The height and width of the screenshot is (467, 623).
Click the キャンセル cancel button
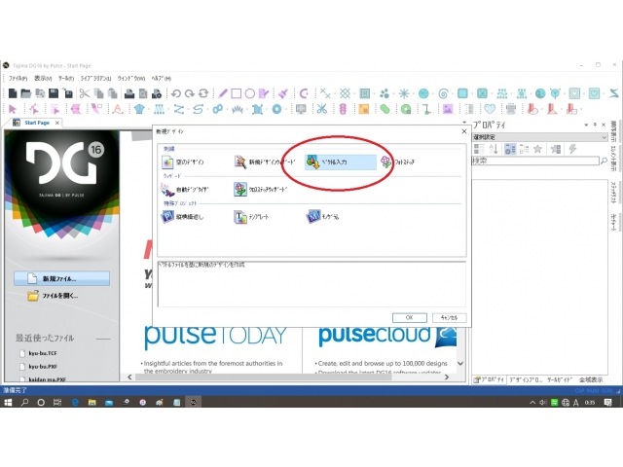tap(449, 318)
